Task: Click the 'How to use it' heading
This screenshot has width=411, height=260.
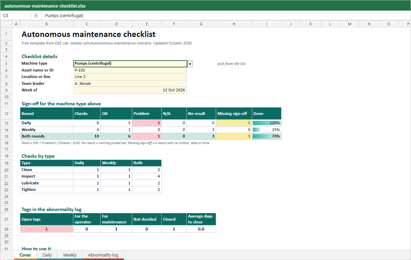Action: 36,249
